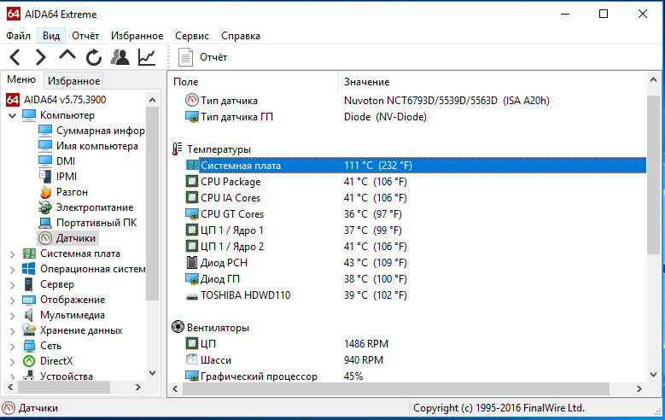Click the sensor gauge icon beside Тип датчика
Screen dimensions: 665x420
(x=192, y=100)
